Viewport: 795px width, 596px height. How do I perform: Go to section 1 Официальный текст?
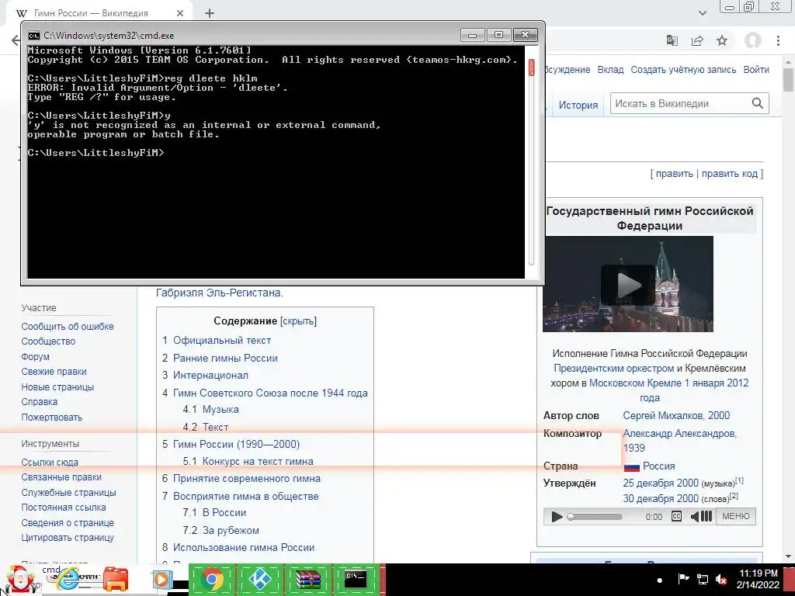pos(221,341)
